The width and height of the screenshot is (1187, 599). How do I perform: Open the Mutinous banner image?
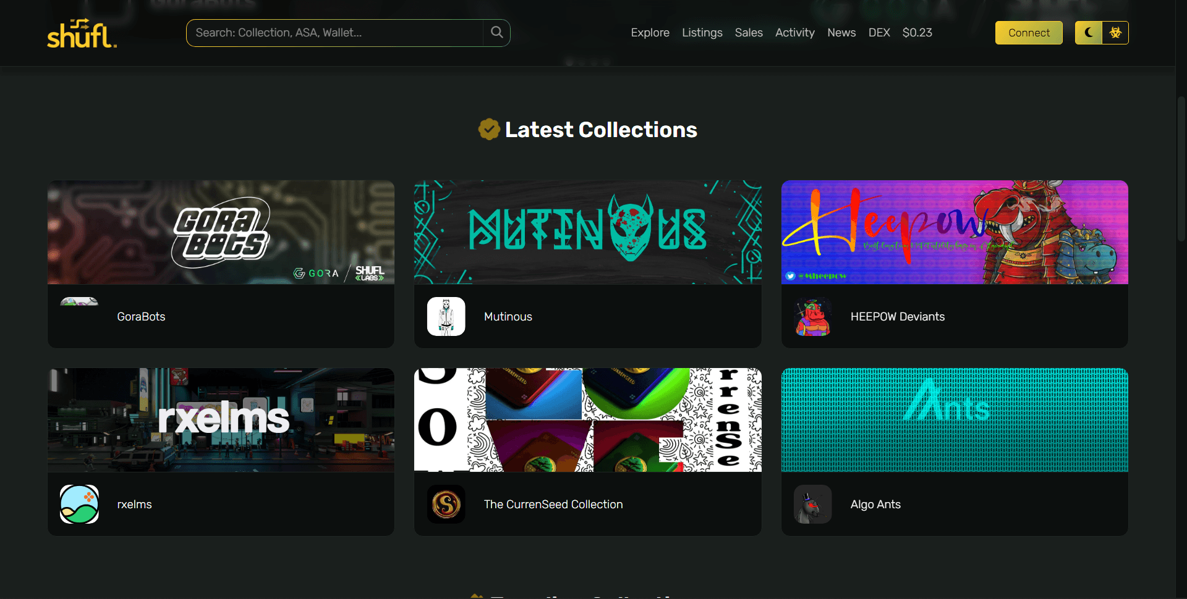click(x=587, y=232)
